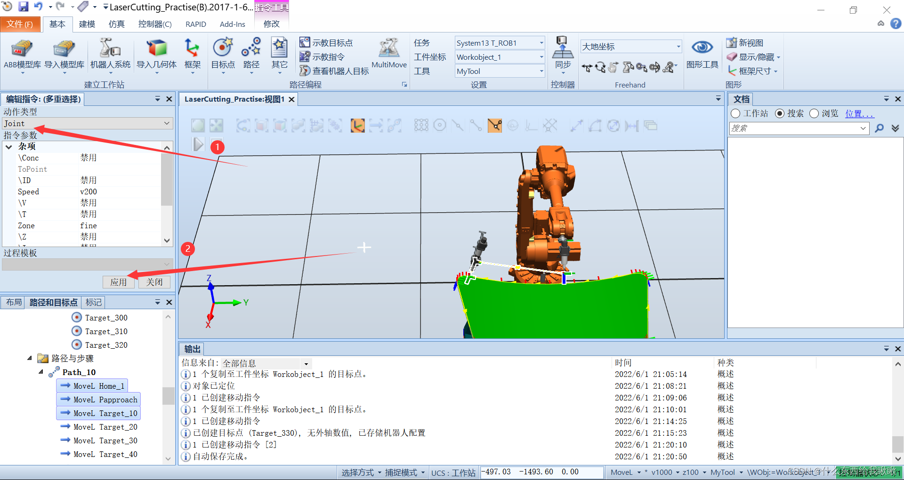Switch to the Add-Ins ribbon tab
This screenshot has width=904, height=480.
(233, 24)
